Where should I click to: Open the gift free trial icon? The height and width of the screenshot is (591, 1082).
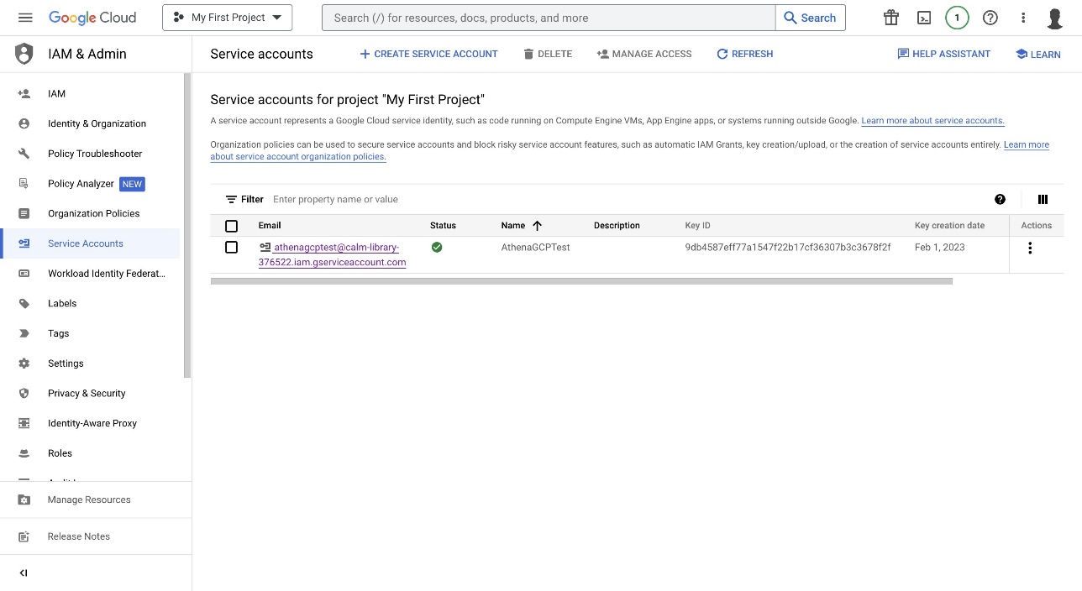pyautogui.click(x=891, y=18)
